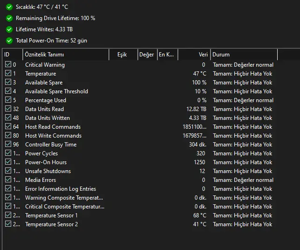Click the 10 % spare threshold value
The image size is (300, 250).
coord(201,91)
